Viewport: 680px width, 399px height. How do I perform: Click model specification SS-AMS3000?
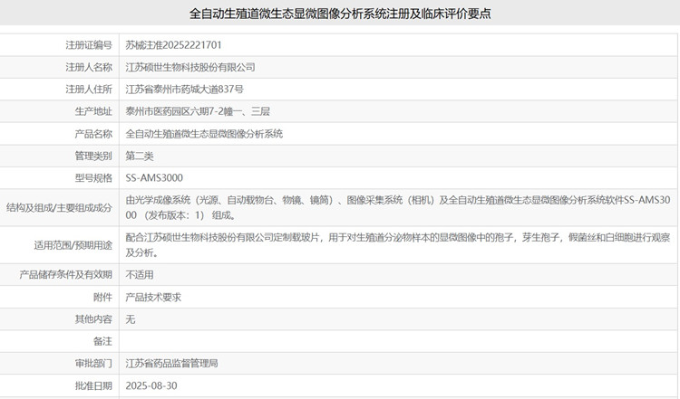click(154, 178)
